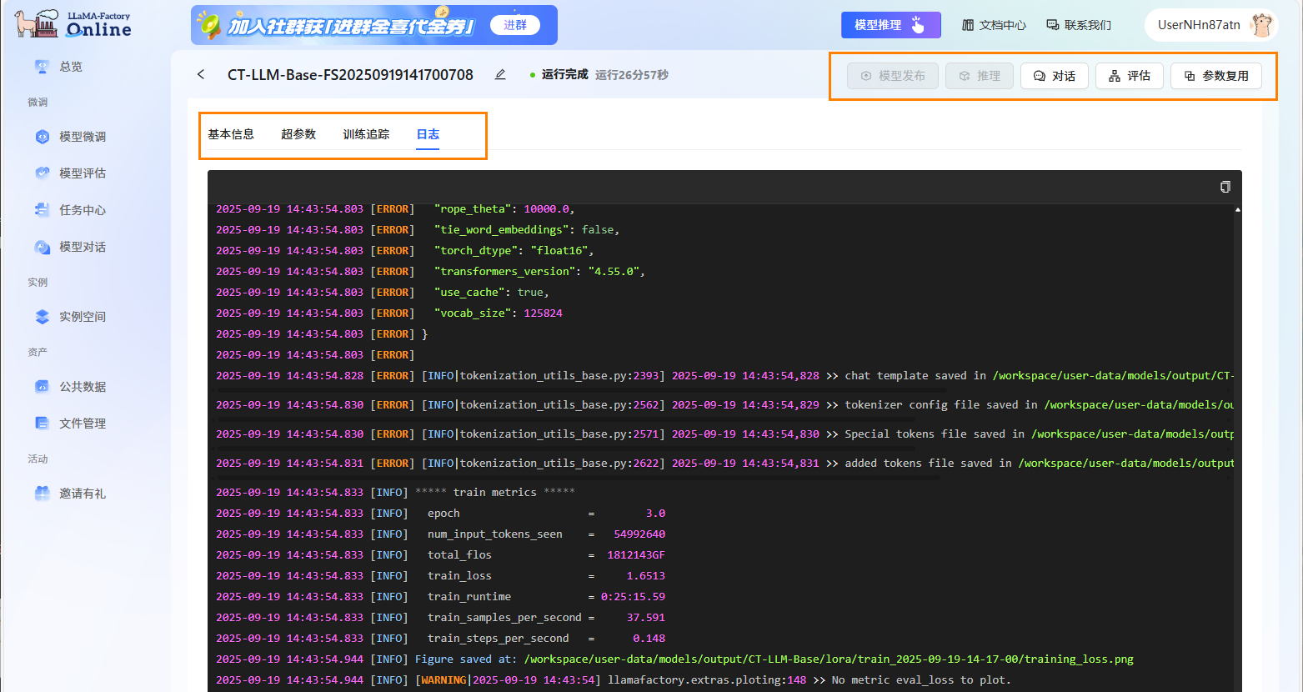Click the 进群 banner button
The width and height of the screenshot is (1303, 692).
pyautogui.click(x=515, y=25)
